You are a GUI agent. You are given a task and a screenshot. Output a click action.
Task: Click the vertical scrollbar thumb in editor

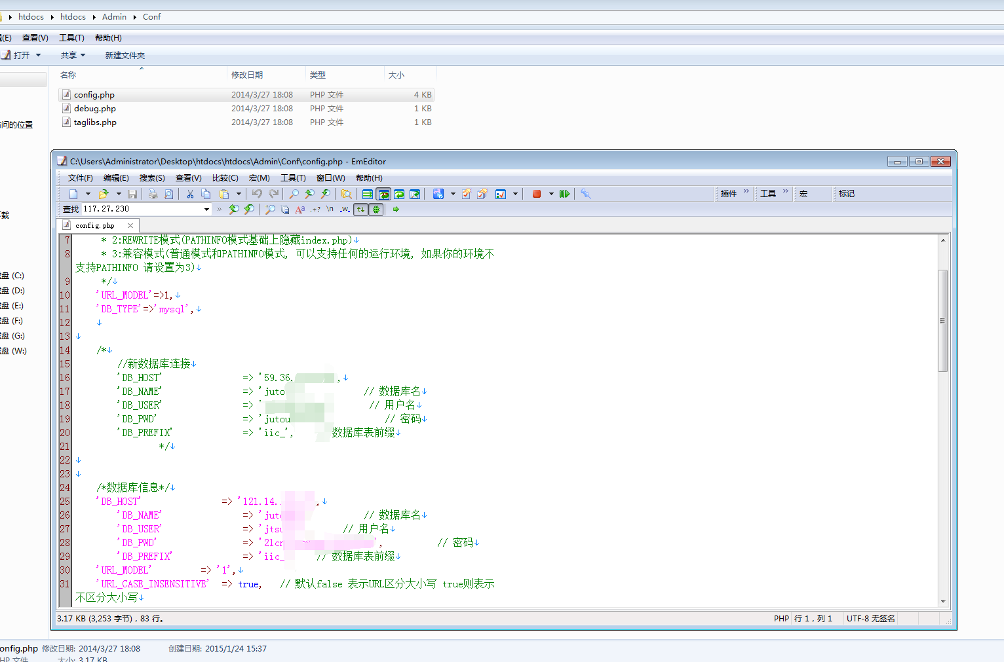[x=943, y=320]
